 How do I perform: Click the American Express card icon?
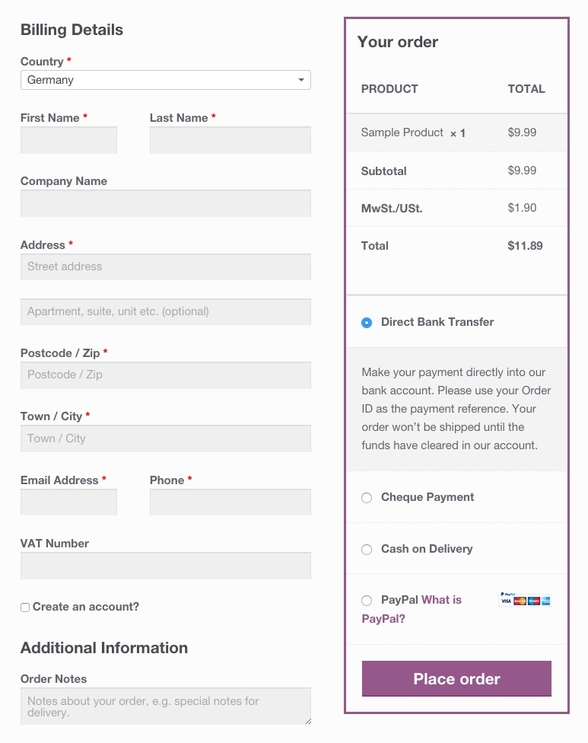coord(546,601)
